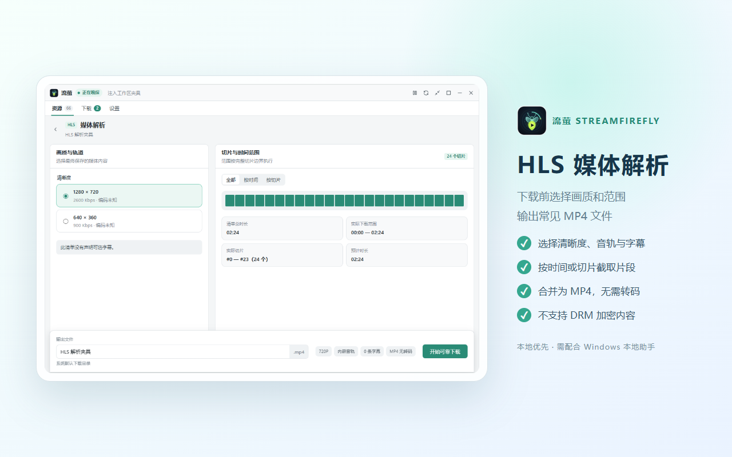This screenshot has height=457, width=732.
Task: Click the firefly app logo in title bar
Action: (x=54, y=93)
